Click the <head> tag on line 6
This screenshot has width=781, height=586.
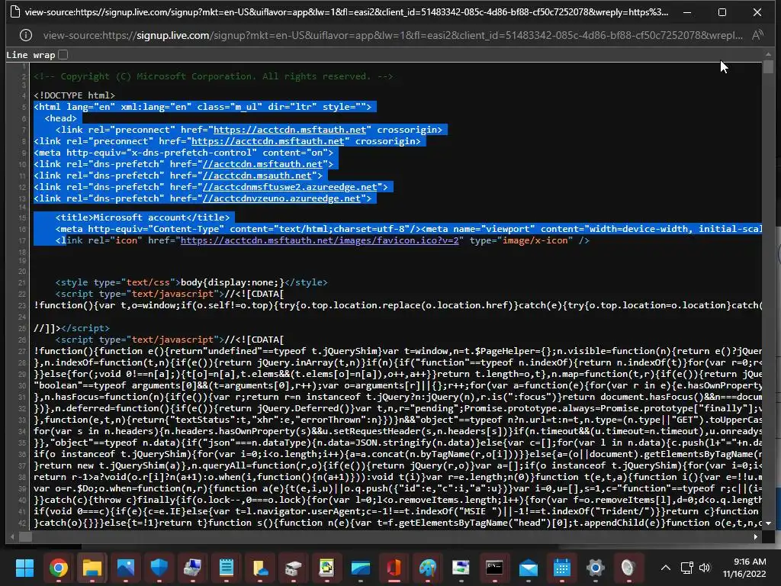(x=61, y=118)
